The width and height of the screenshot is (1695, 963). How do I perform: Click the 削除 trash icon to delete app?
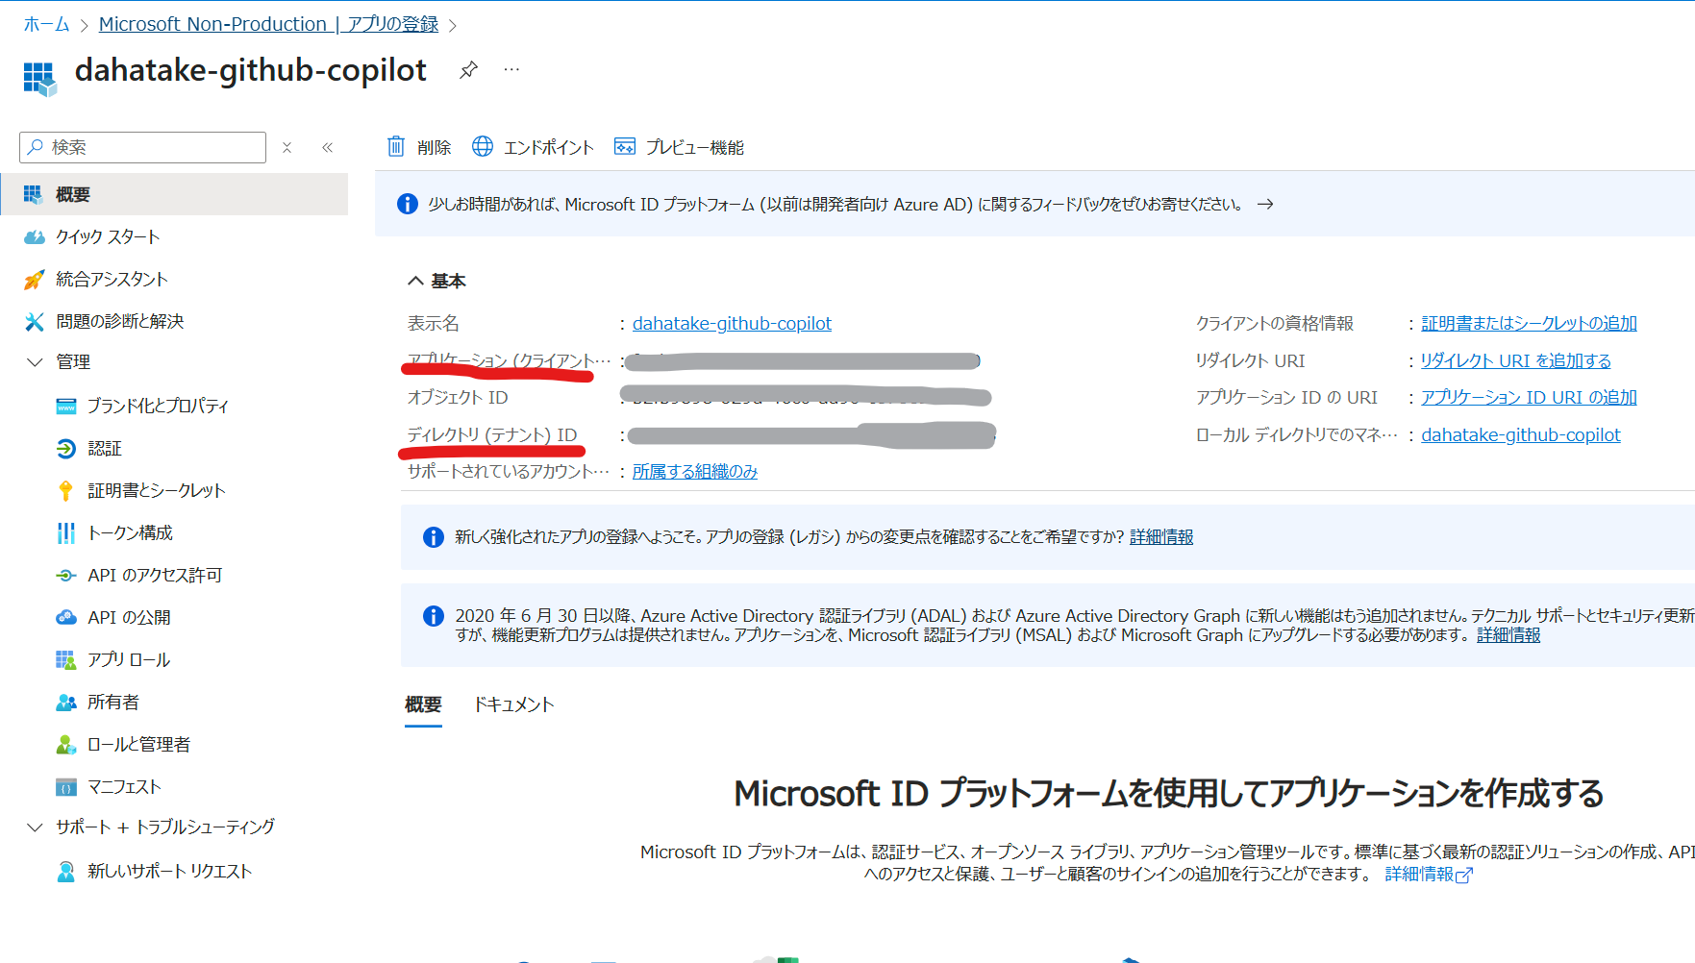click(396, 146)
